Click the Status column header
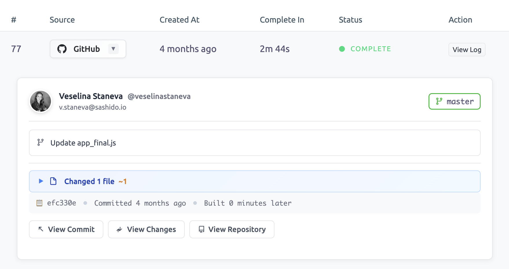The width and height of the screenshot is (509, 269). 350,20
